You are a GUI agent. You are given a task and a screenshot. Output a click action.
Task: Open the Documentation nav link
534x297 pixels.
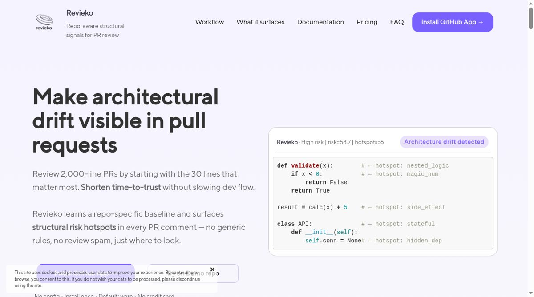coord(320,22)
